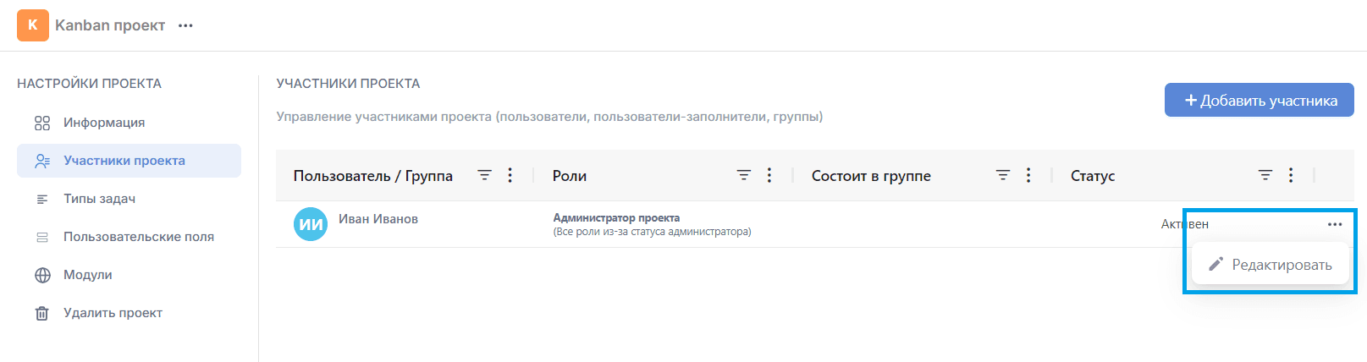
Task: Open filter icon in Состоит в группе column
Action: pos(1002,175)
